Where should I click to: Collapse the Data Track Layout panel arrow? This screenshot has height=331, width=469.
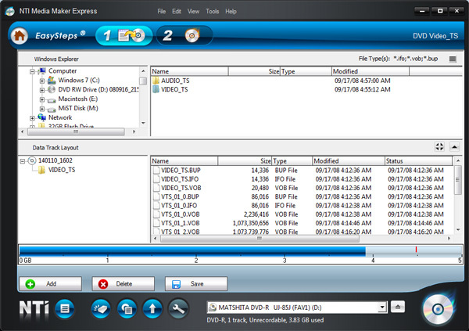[454, 147]
